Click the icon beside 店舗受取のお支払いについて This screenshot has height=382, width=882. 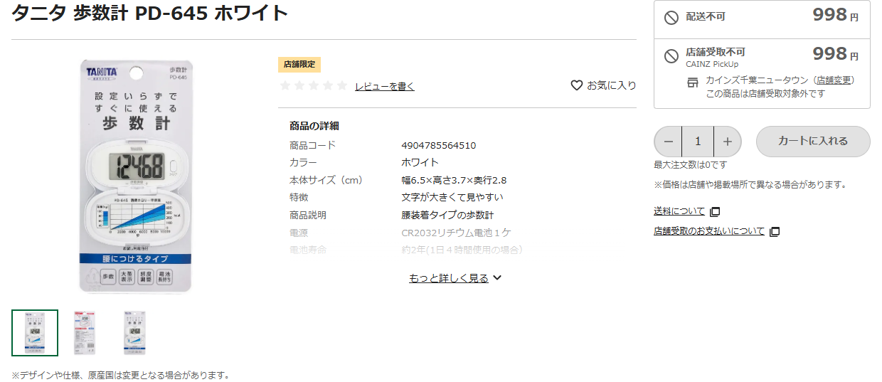tap(775, 232)
